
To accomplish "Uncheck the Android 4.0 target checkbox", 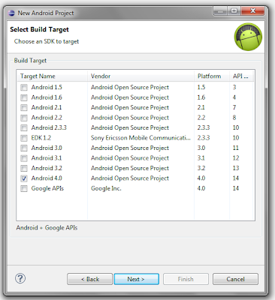I will click(24, 178).
